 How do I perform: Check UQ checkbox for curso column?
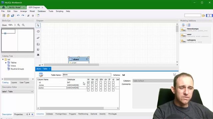96,88
